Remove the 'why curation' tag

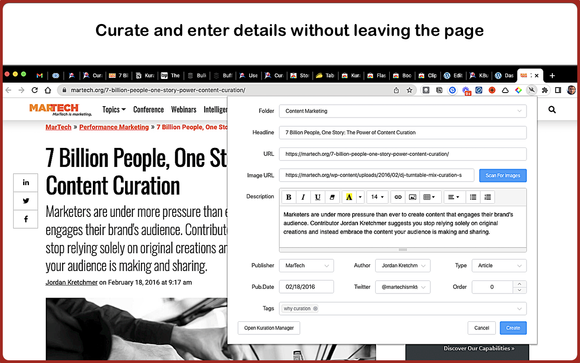tap(315, 309)
